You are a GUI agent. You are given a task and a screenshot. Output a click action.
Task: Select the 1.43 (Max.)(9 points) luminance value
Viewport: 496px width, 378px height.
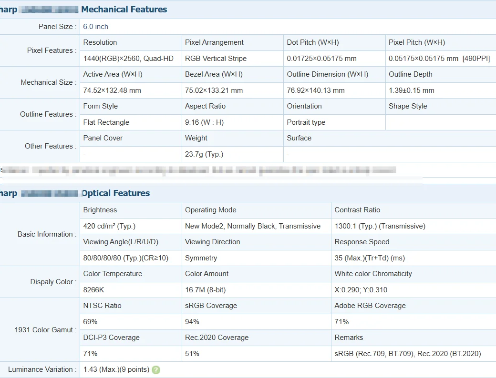tap(116, 369)
